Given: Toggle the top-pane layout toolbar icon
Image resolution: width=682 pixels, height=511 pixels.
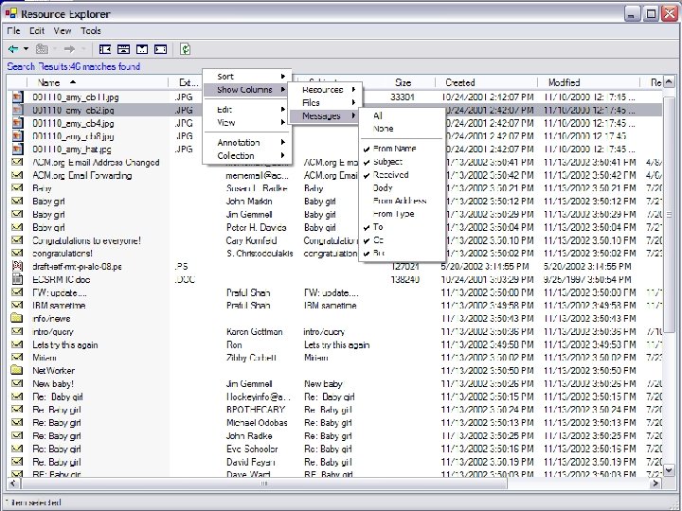Looking at the screenshot, I should pos(123,49).
